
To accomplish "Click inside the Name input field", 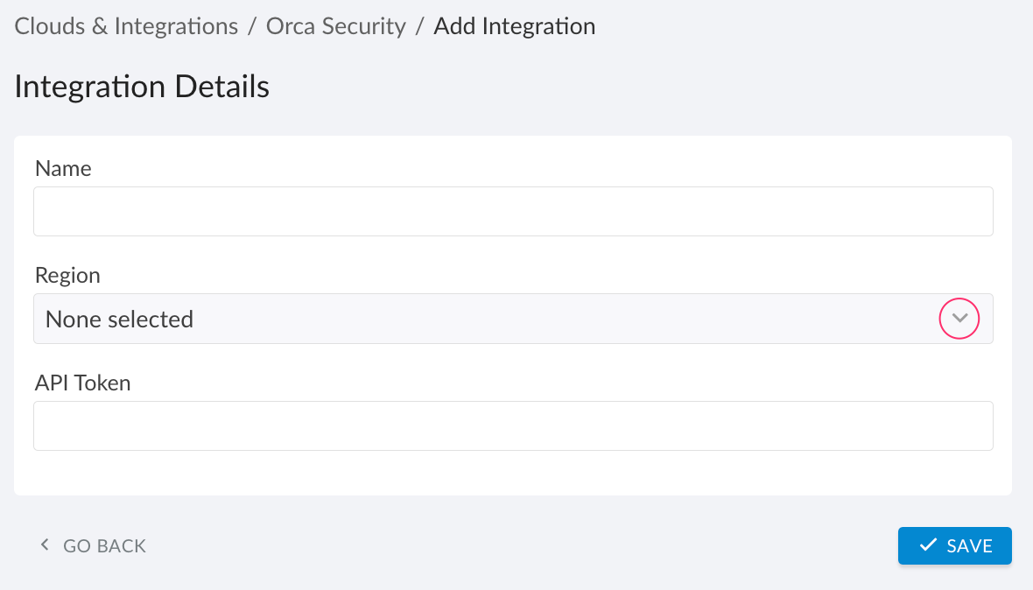I will tap(513, 211).
